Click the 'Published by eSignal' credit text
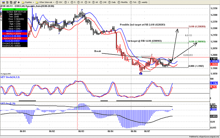 pos(204,137)
